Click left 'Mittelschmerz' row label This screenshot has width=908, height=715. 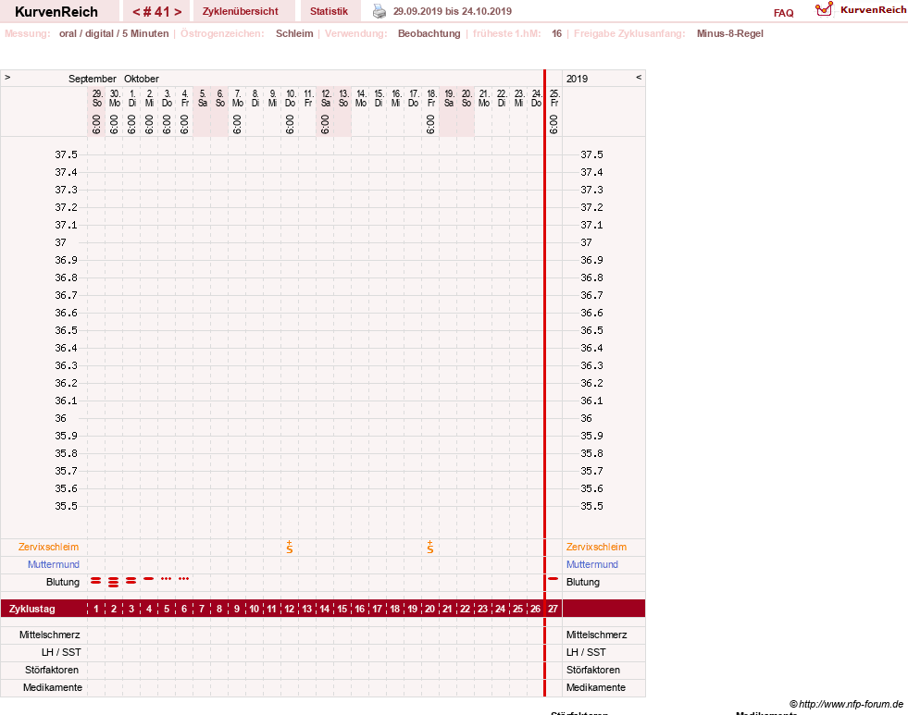coord(50,635)
